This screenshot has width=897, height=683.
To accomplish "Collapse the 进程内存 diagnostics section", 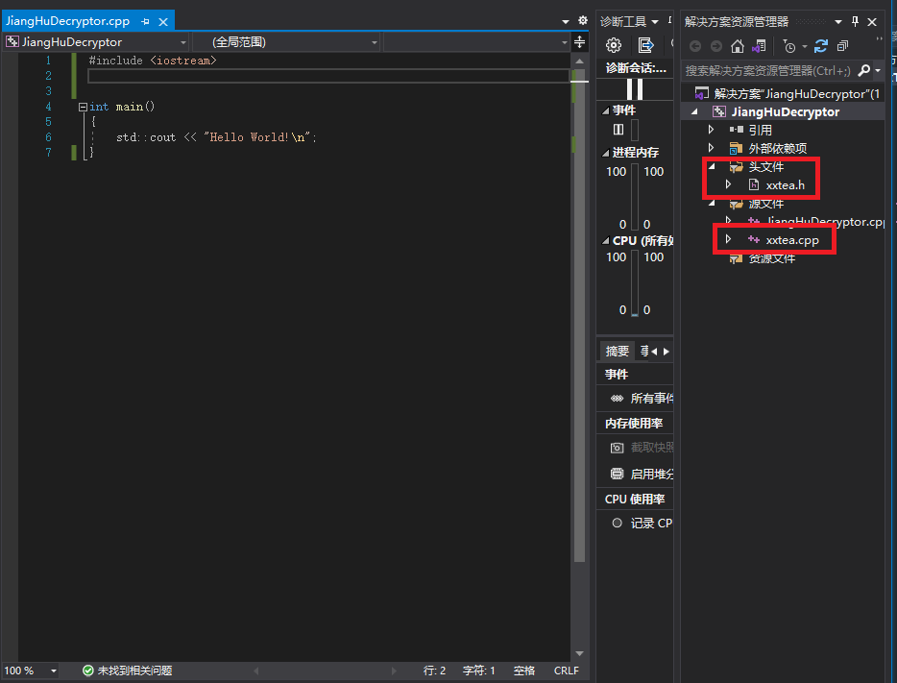I will pyautogui.click(x=605, y=153).
